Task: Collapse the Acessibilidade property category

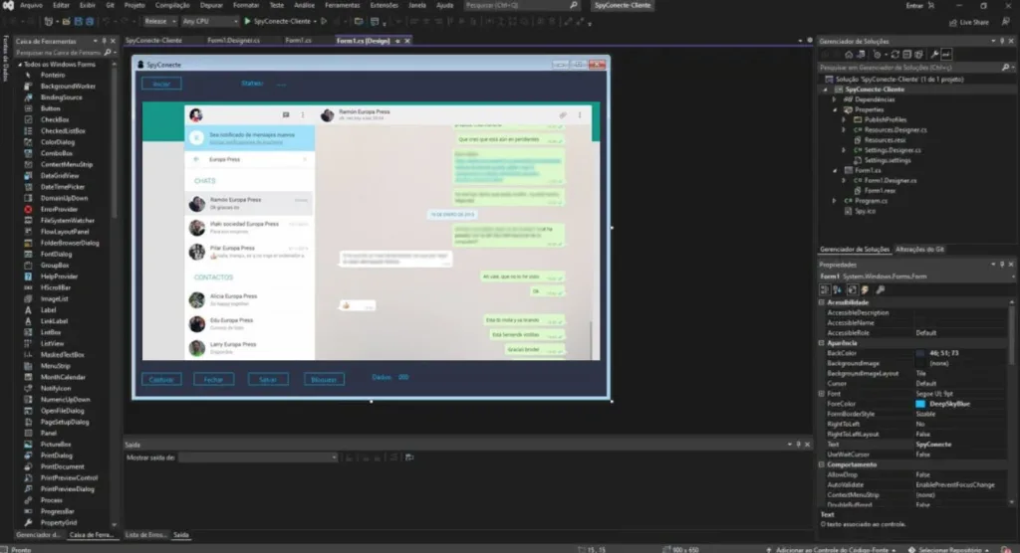Action: [x=821, y=302]
